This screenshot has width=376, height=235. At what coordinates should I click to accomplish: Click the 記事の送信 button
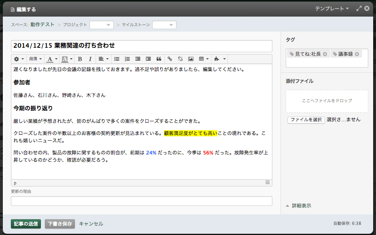pos(26,224)
